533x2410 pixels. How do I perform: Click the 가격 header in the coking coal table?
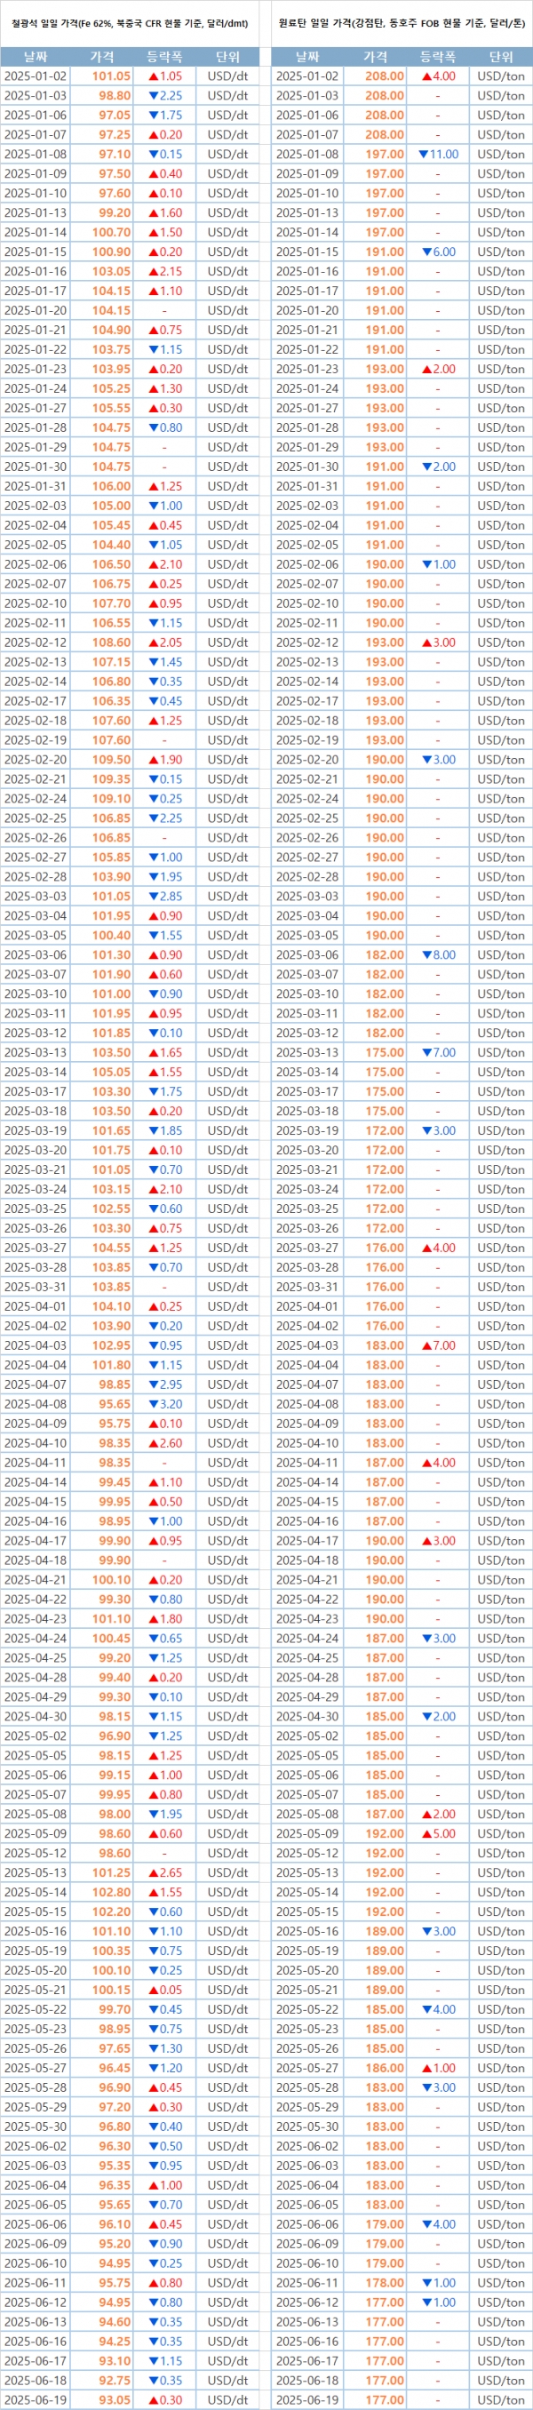click(375, 57)
